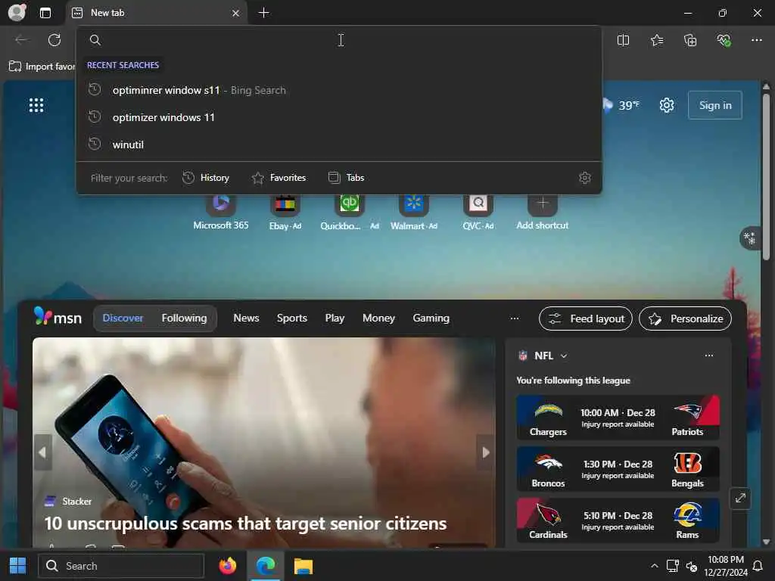Screen dimensions: 775x581
Task: Open the Quickbooks ad shortcut tile
Action: [x=350, y=213]
